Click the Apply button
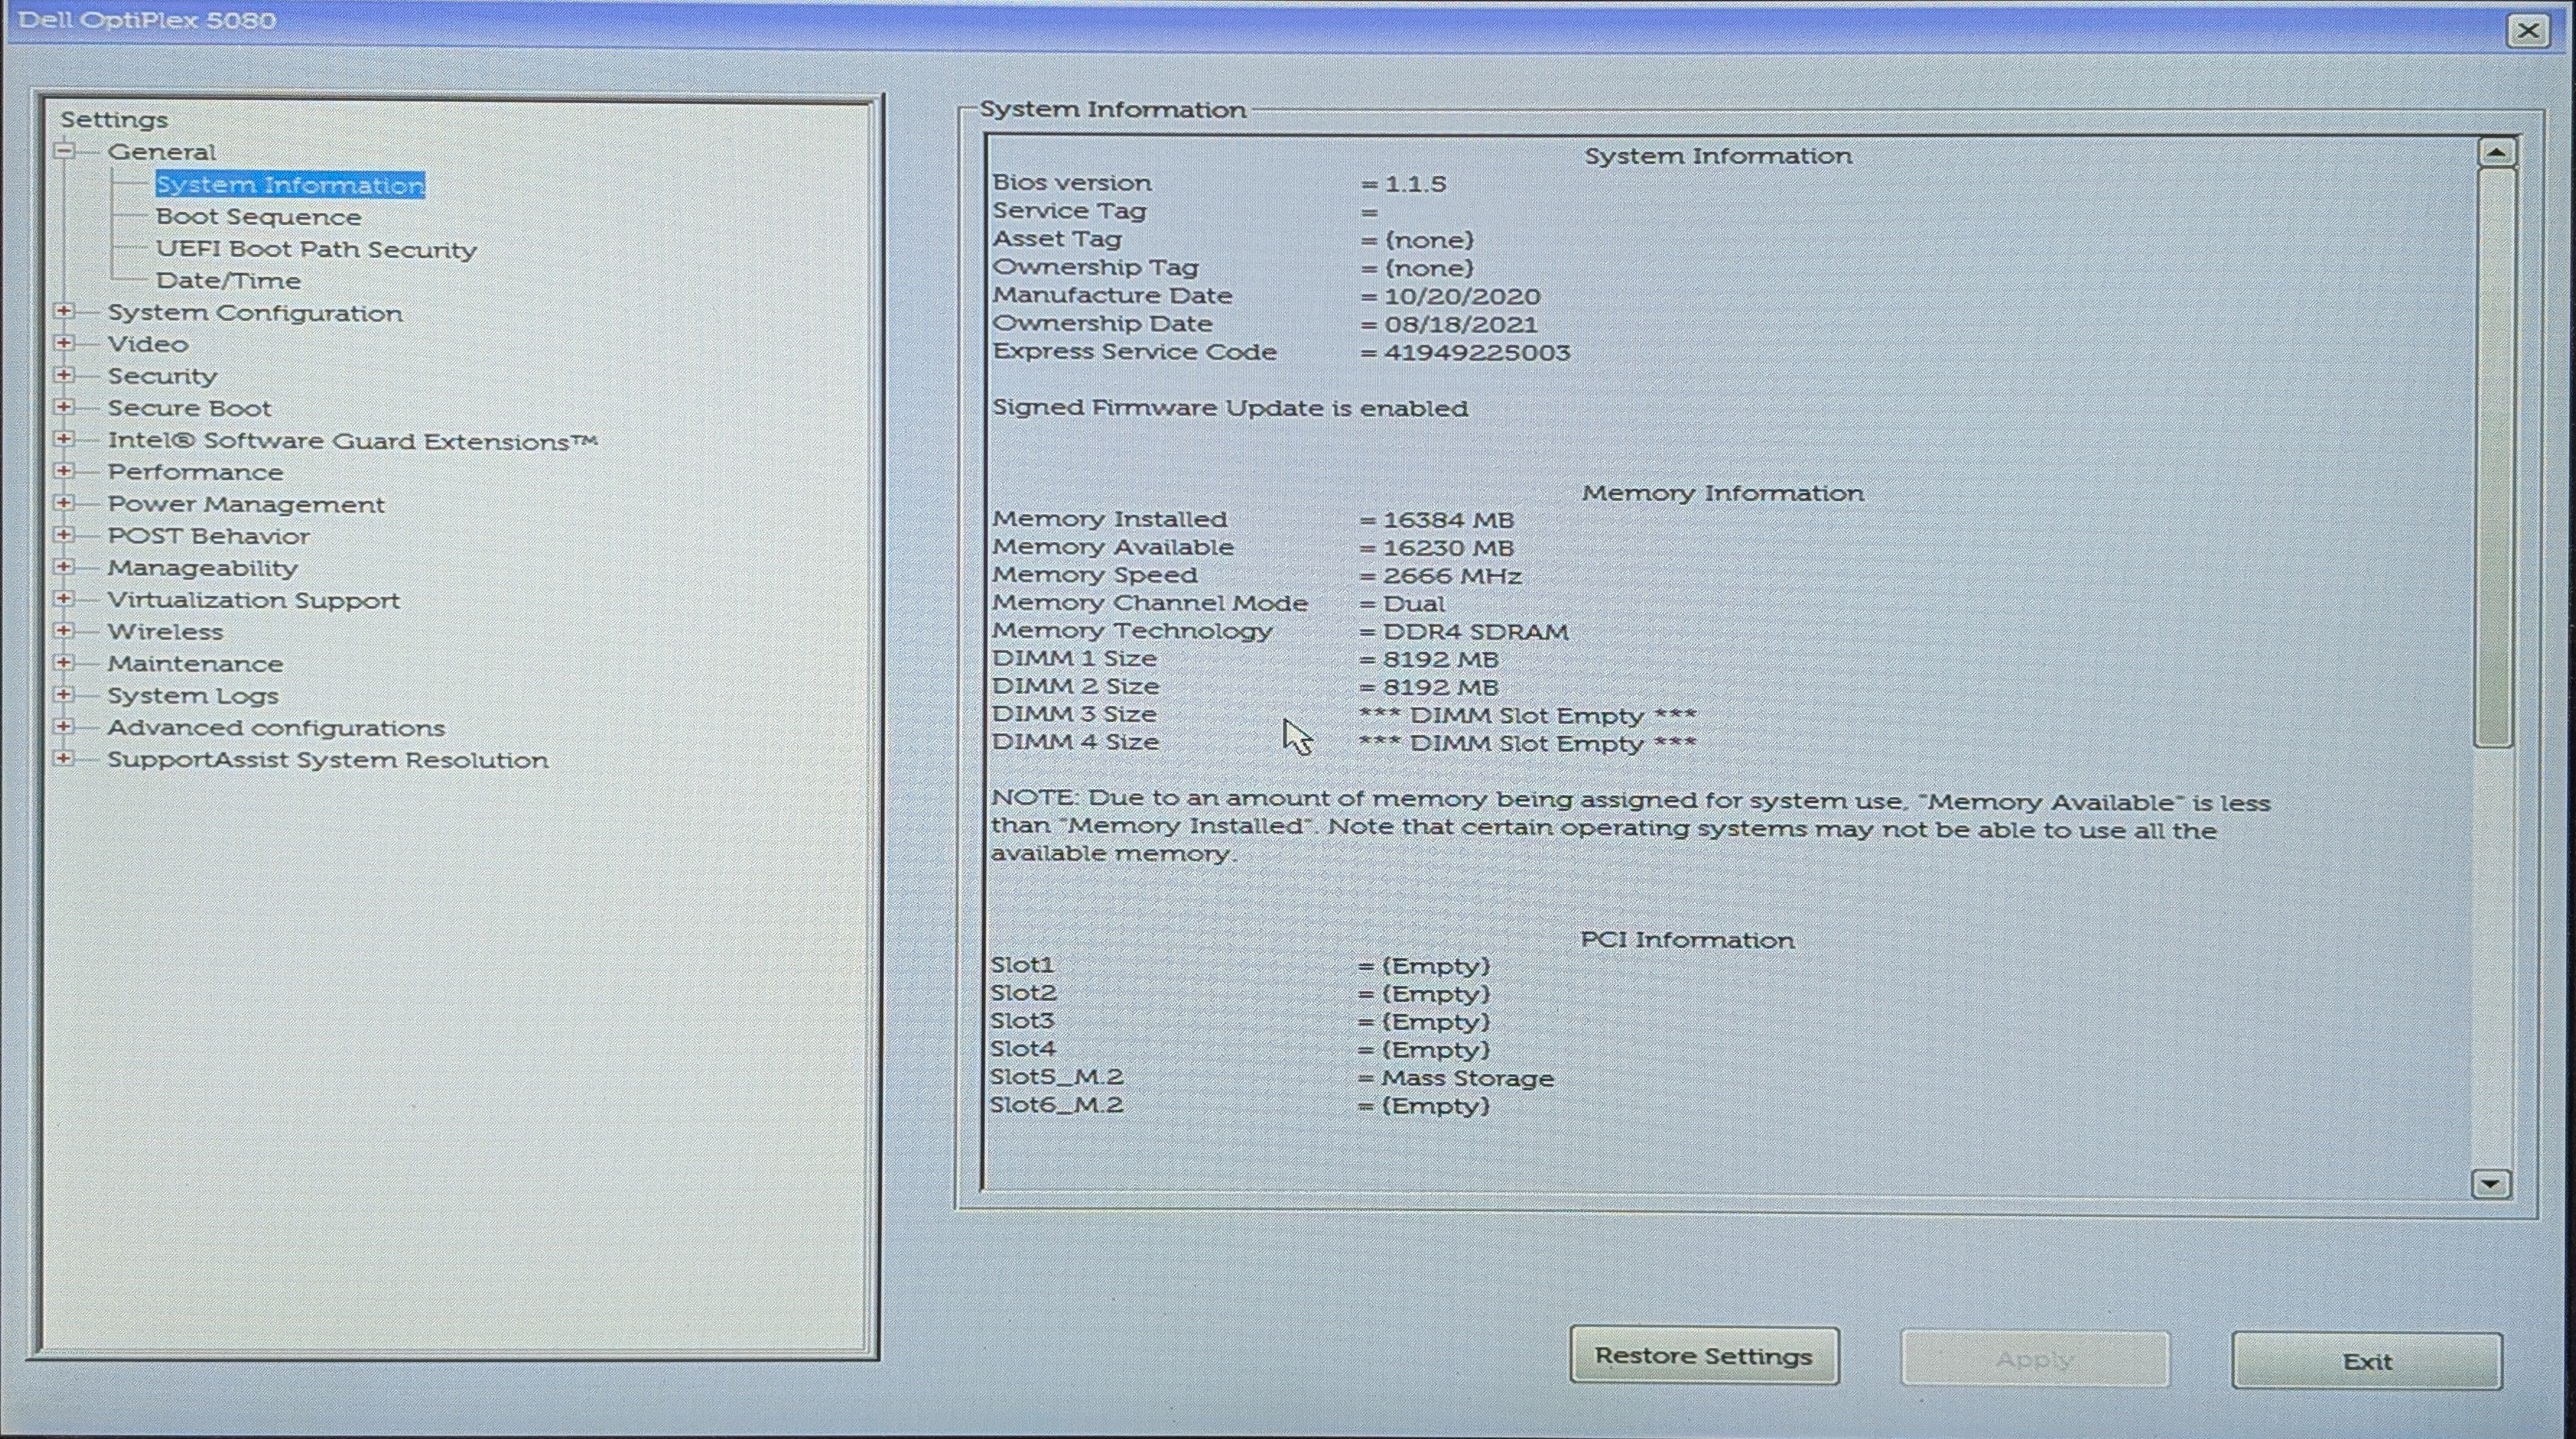2576x1439 pixels. tap(2035, 1360)
